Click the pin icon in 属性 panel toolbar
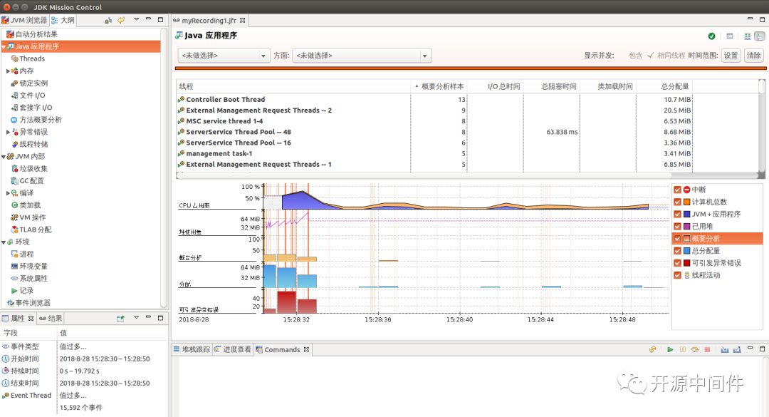The height and width of the screenshot is (417, 769). click(x=120, y=319)
